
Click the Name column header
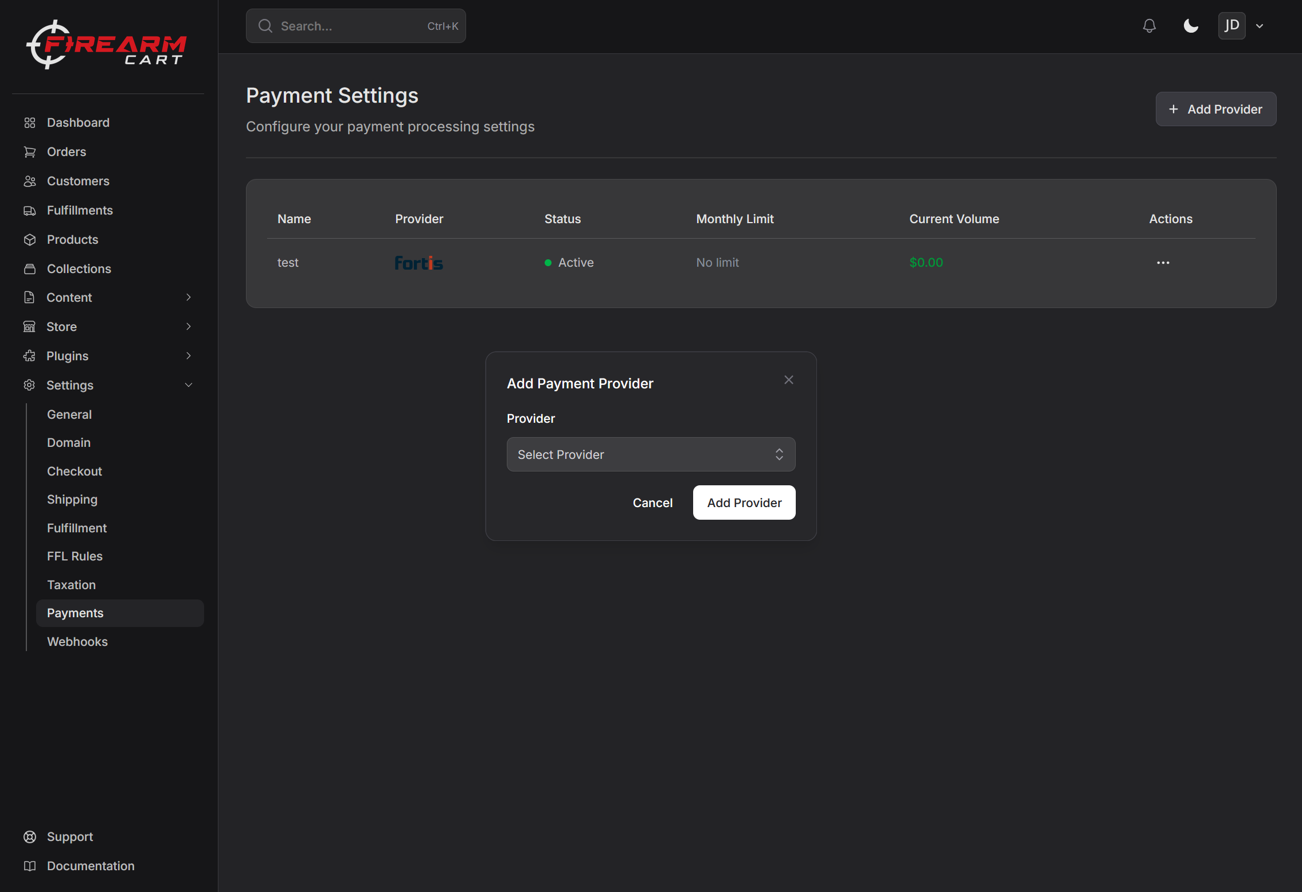pos(294,219)
